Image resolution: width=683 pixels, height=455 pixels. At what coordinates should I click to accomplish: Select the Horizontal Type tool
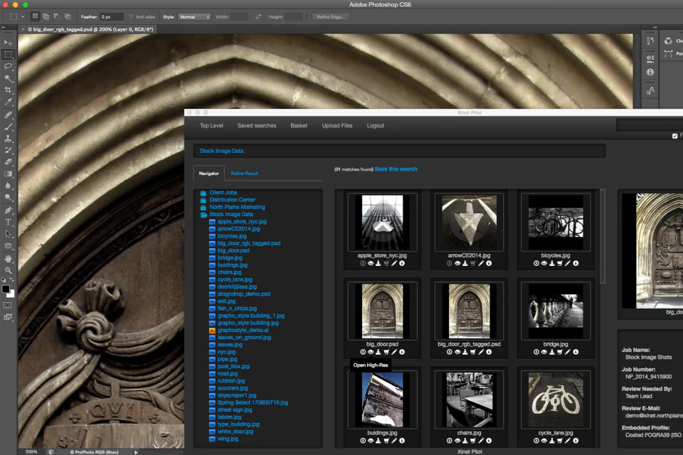click(x=8, y=222)
